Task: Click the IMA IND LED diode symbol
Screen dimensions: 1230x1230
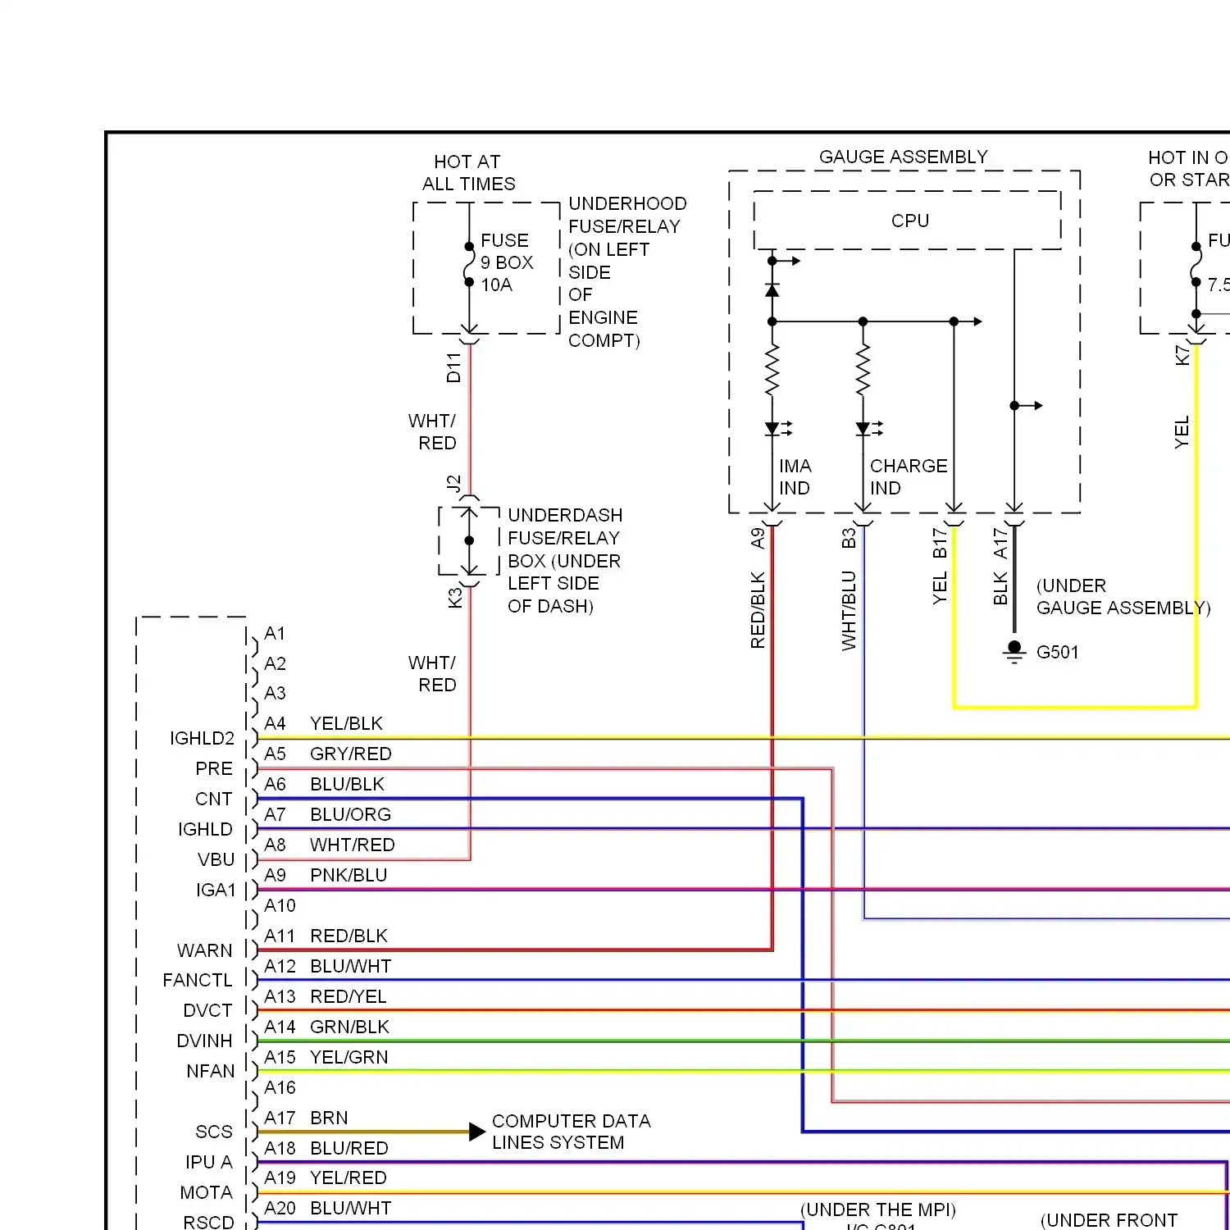Action: 777,428
